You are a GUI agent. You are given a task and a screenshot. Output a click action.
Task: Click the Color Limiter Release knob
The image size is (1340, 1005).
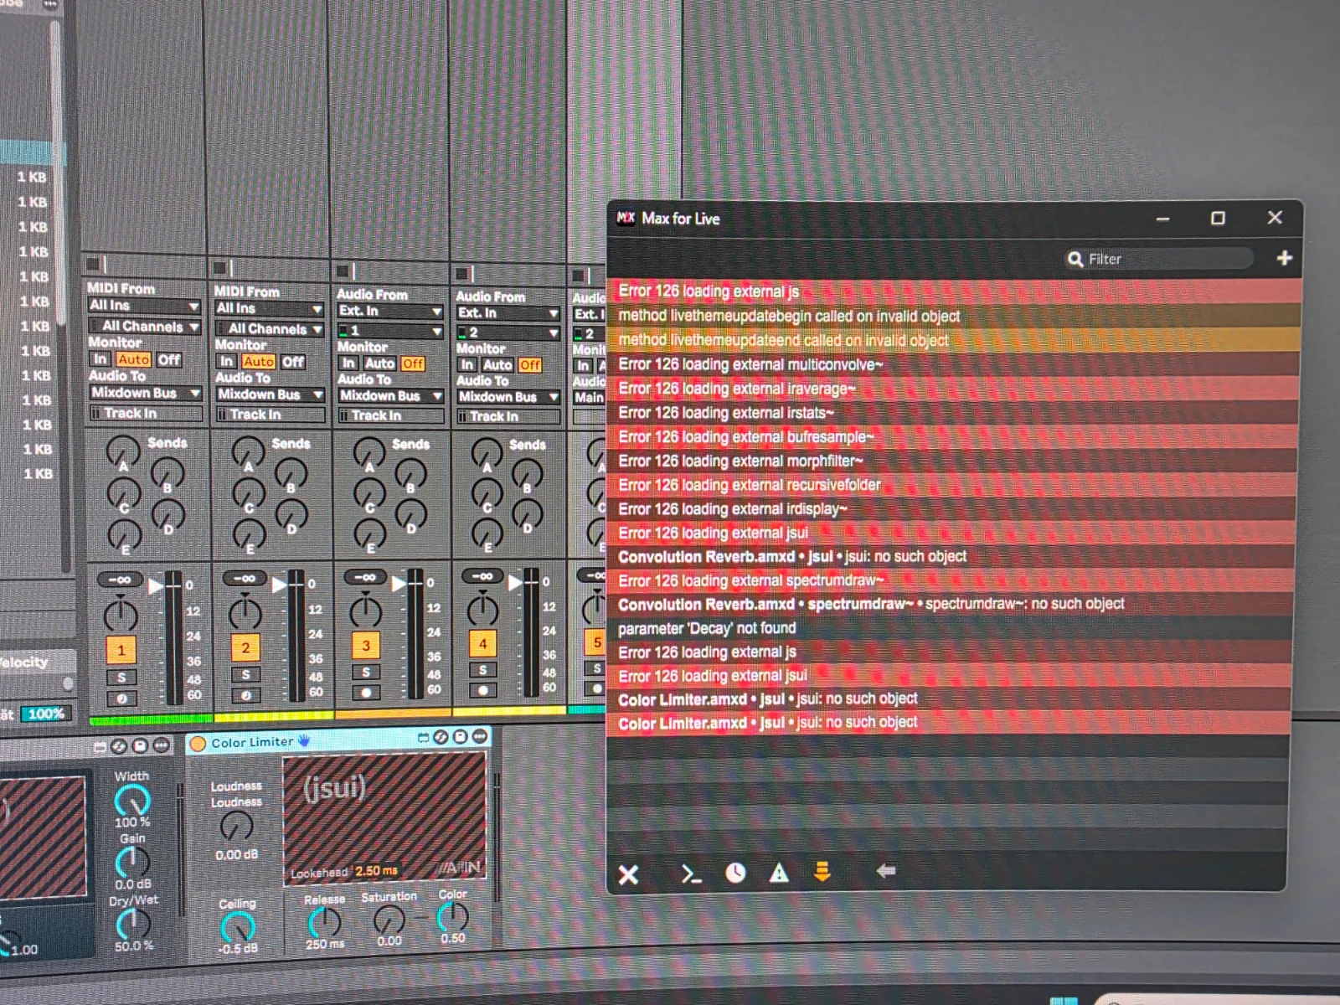[324, 922]
